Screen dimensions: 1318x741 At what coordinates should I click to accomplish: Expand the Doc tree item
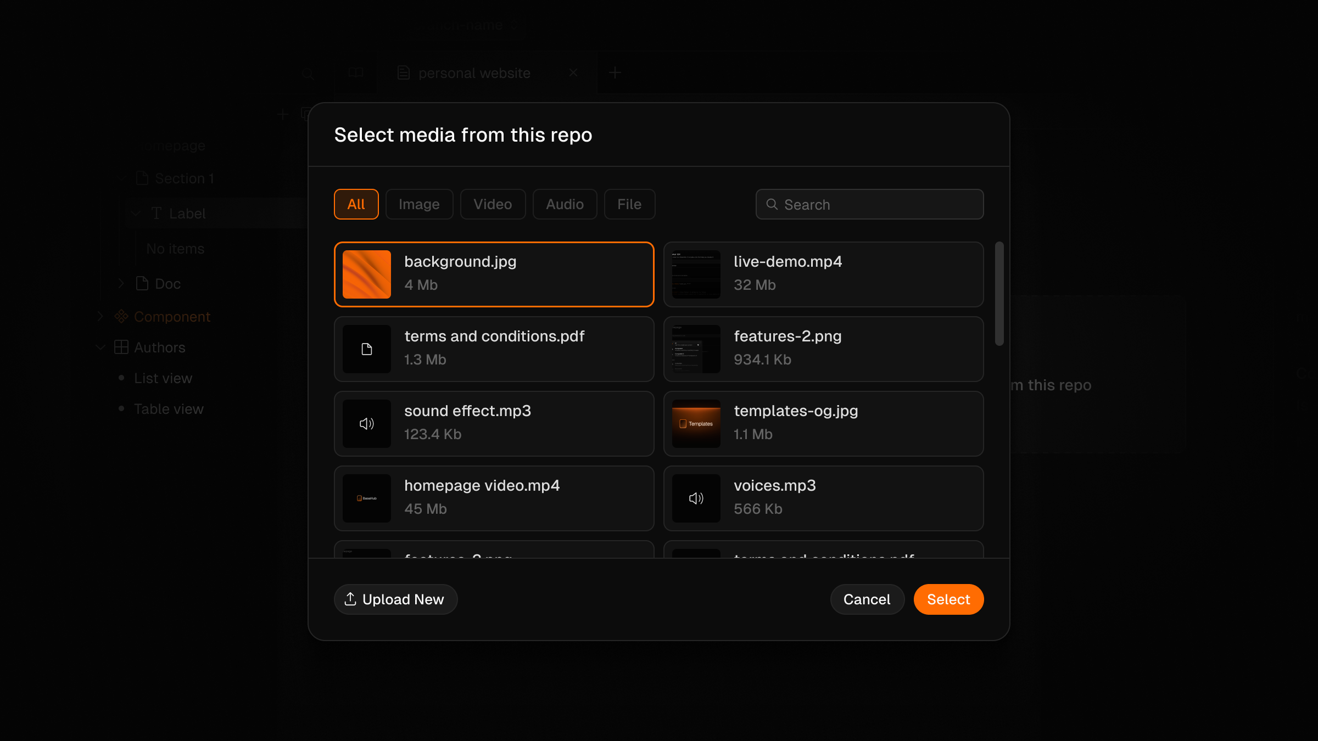click(x=121, y=284)
